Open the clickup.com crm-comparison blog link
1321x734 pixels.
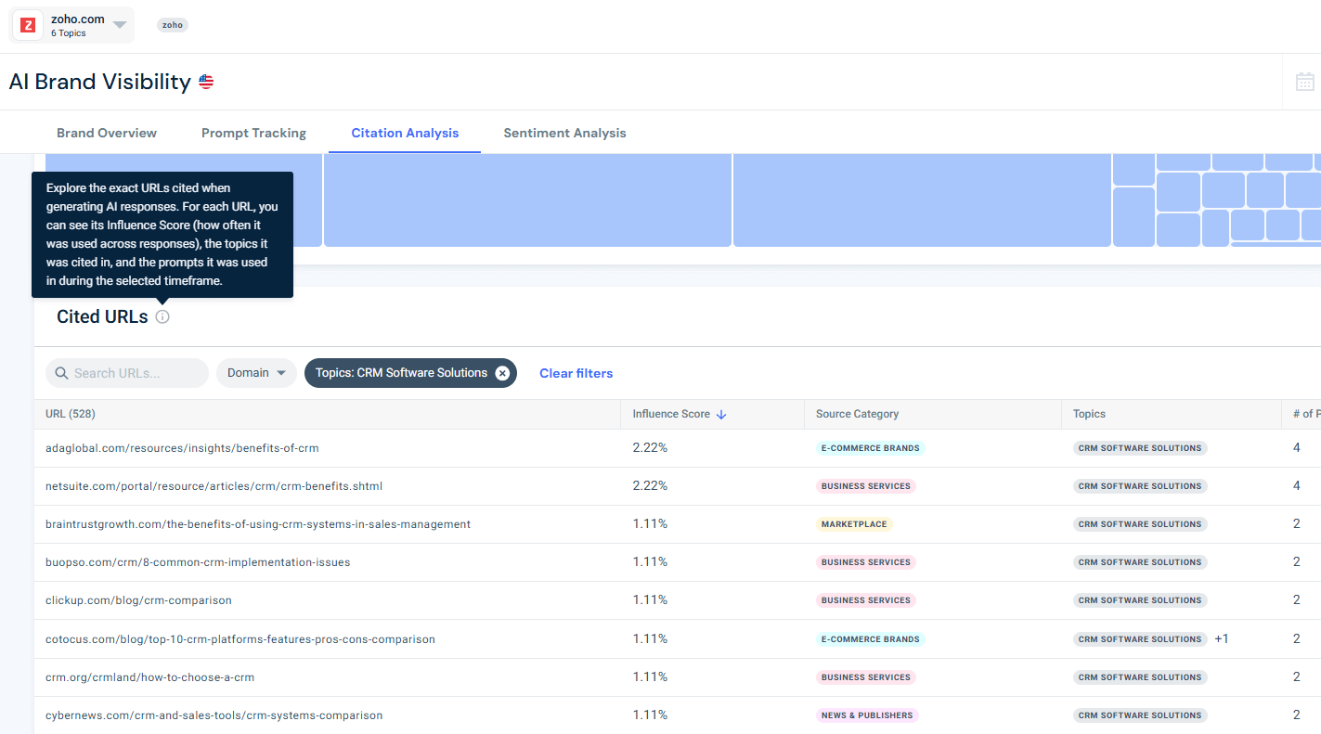pos(137,599)
